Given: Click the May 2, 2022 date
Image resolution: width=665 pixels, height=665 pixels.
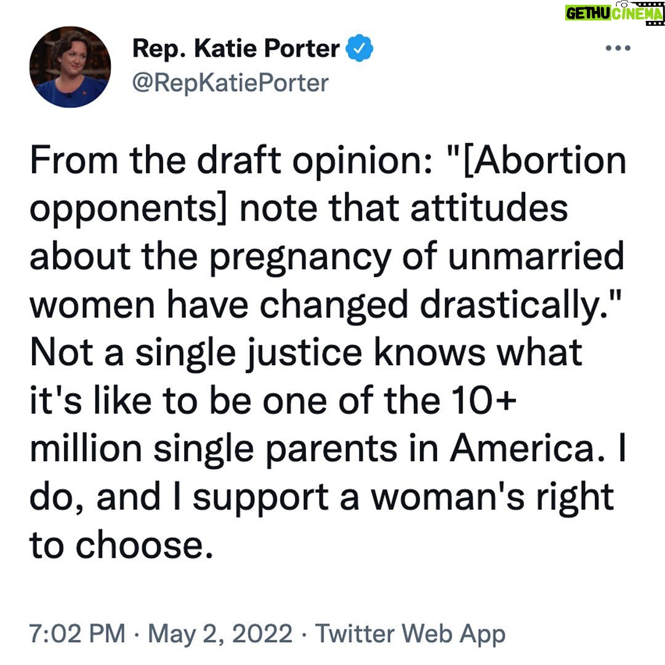Looking at the screenshot, I should [x=220, y=634].
